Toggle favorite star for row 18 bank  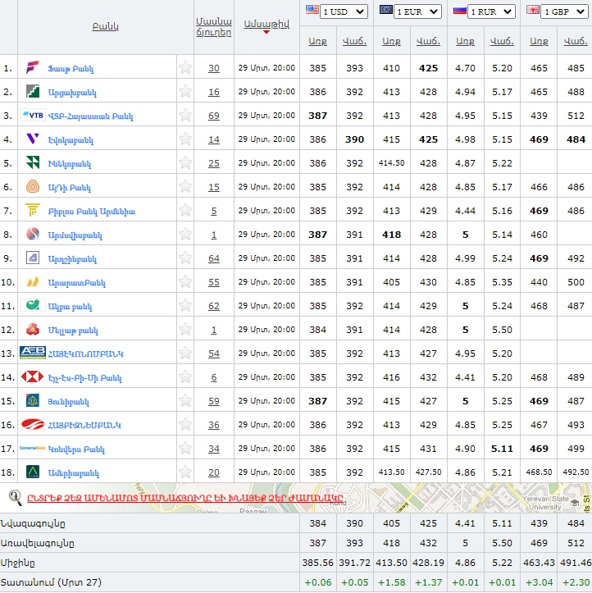pos(185,472)
